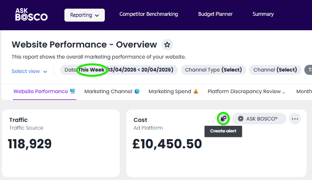The height and width of the screenshot is (180, 312).
Task: Switch to the Website Performance tab
Action: pyautogui.click(x=45, y=91)
